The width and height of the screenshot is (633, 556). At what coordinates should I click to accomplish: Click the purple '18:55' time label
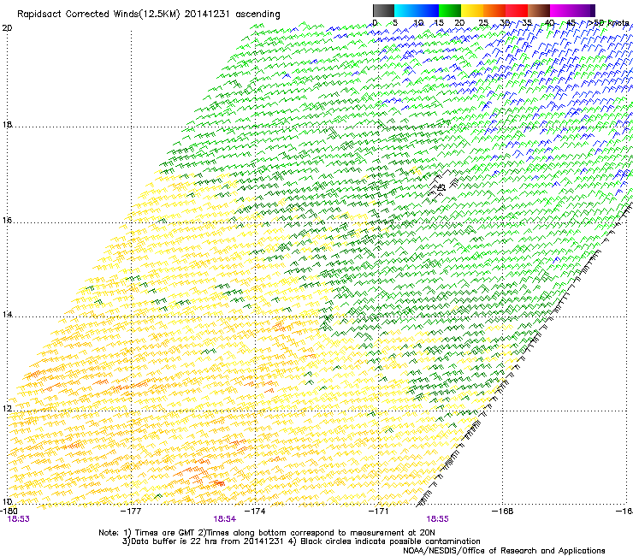click(x=438, y=519)
